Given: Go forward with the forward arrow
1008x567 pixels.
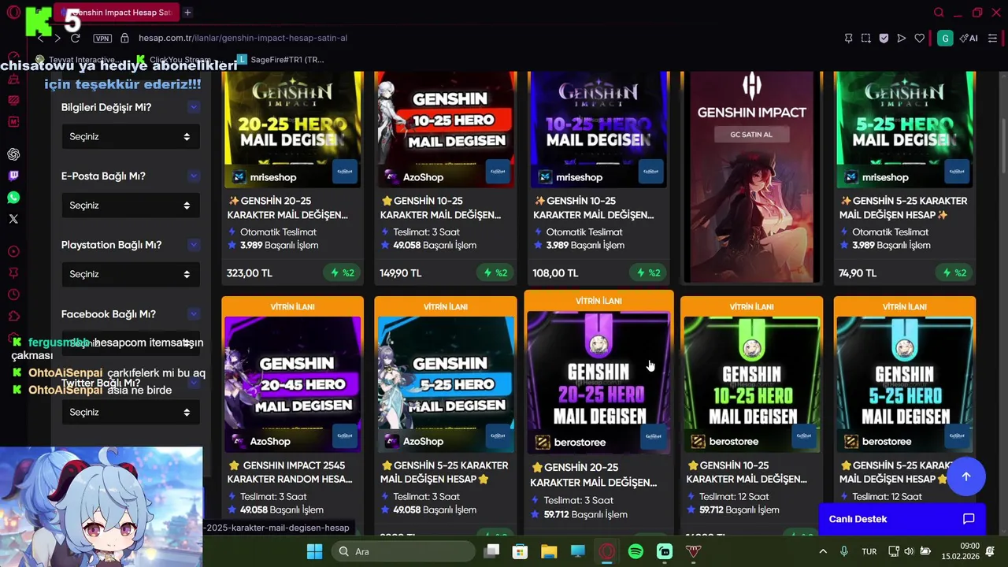Looking at the screenshot, I should 57,38.
